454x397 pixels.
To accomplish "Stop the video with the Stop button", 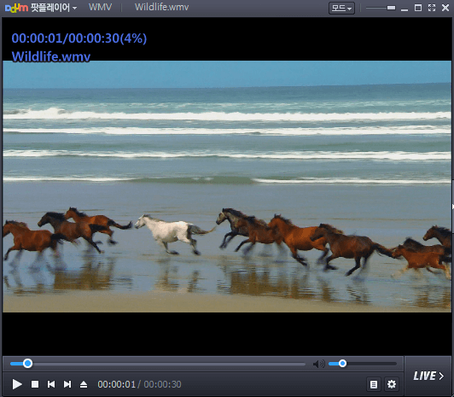I will (35, 384).
